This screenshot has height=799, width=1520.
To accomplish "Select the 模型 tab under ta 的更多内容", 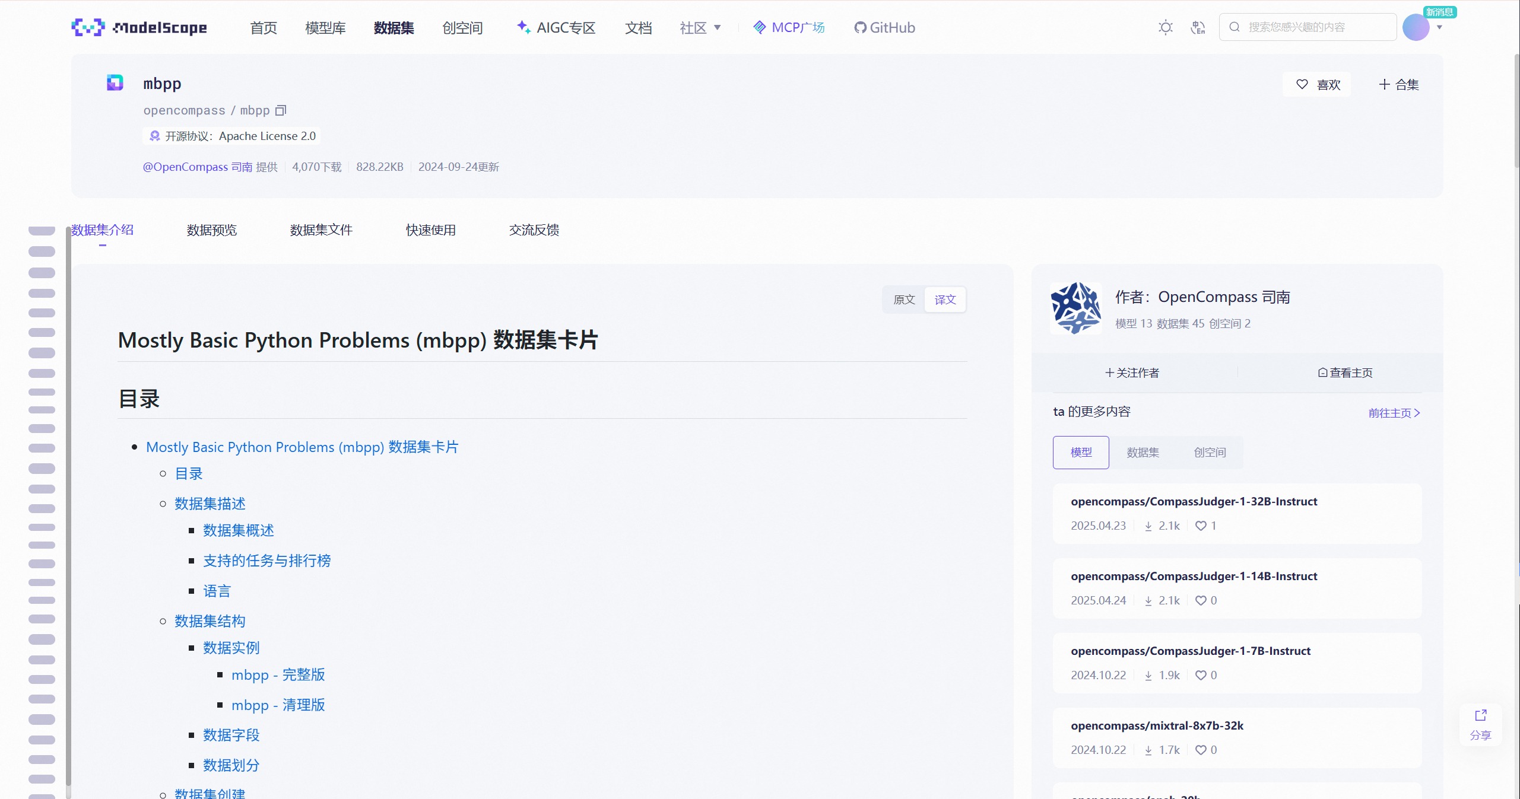I will point(1081,453).
